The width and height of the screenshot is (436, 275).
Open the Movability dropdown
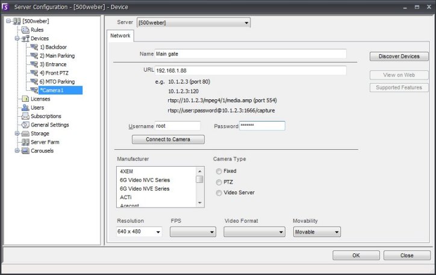click(317, 232)
